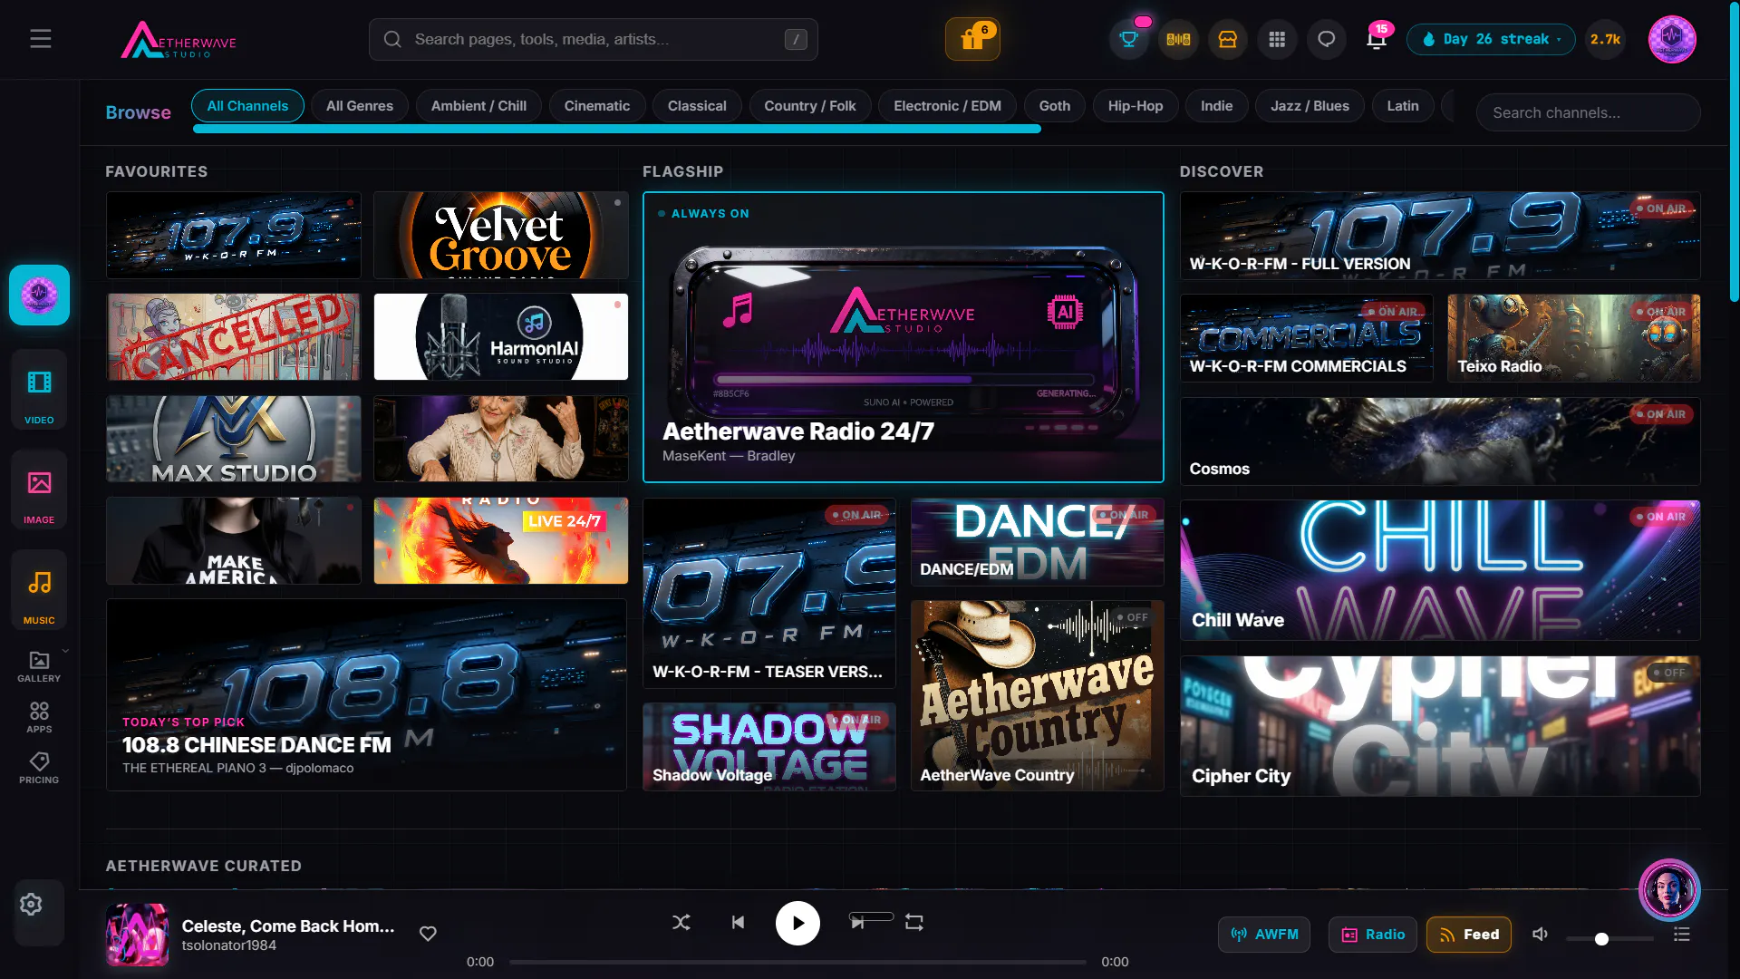Toggle the AWFM mode button
This screenshot has height=979, width=1740.
pos(1264,935)
